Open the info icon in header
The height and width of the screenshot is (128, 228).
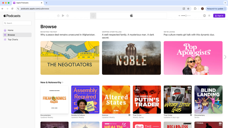[x=204, y=16]
